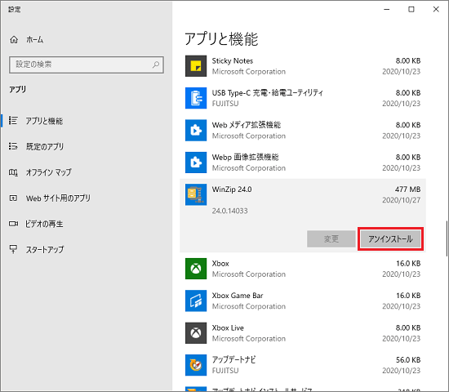Click the オフライン マップ map icon
The image size is (449, 392).
tap(13, 172)
